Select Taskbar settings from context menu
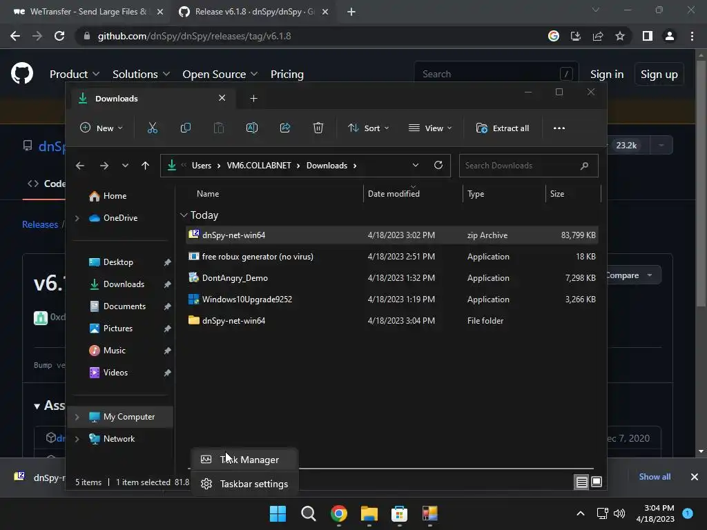The width and height of the screenshot is (707, 530). pos(245,484)
